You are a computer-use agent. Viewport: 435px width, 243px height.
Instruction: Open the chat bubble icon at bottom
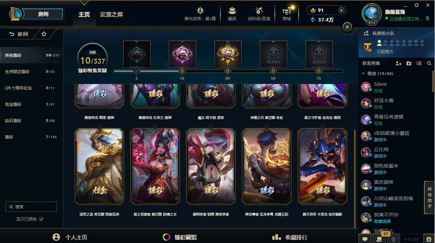(365, 239)
